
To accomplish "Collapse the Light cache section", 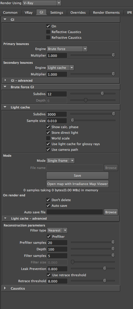I will click(x=5, y=107).
